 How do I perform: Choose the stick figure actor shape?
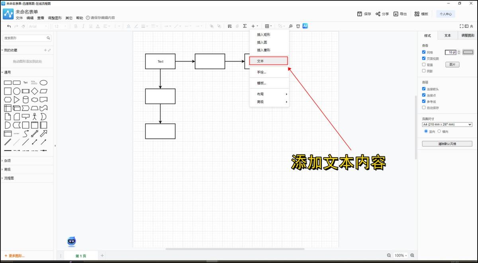pos(35,117)
